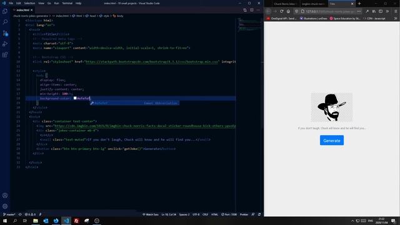Screen dimensions: 400x225
Task: Expand Firefox toolbar overflow chevron
Action: 387,11
